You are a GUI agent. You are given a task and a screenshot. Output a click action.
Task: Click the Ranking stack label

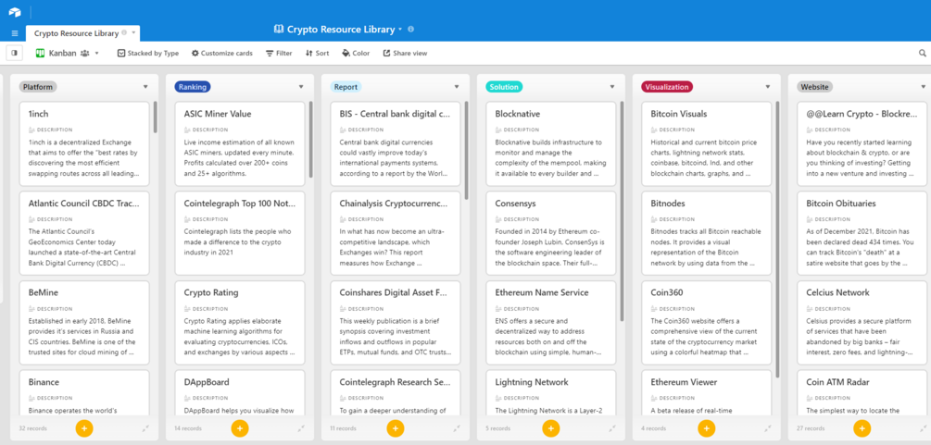tap(193, 87)
